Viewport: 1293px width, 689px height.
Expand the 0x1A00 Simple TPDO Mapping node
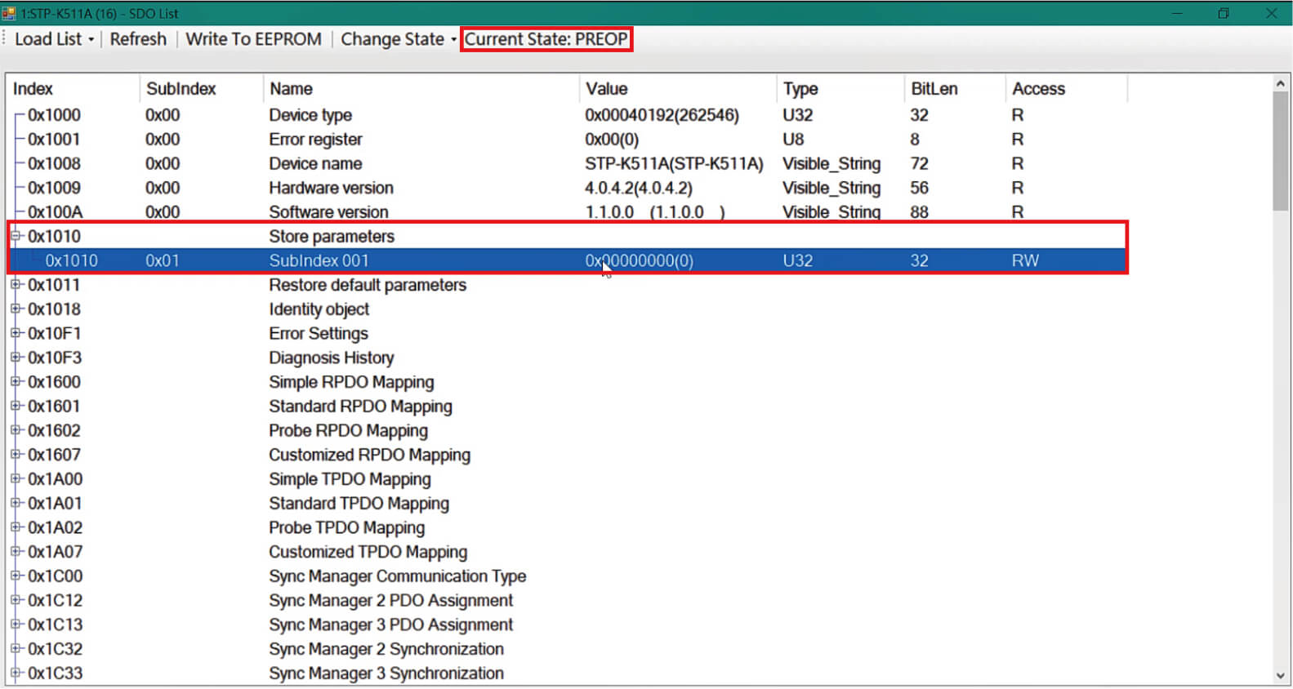tap(15, 478)
